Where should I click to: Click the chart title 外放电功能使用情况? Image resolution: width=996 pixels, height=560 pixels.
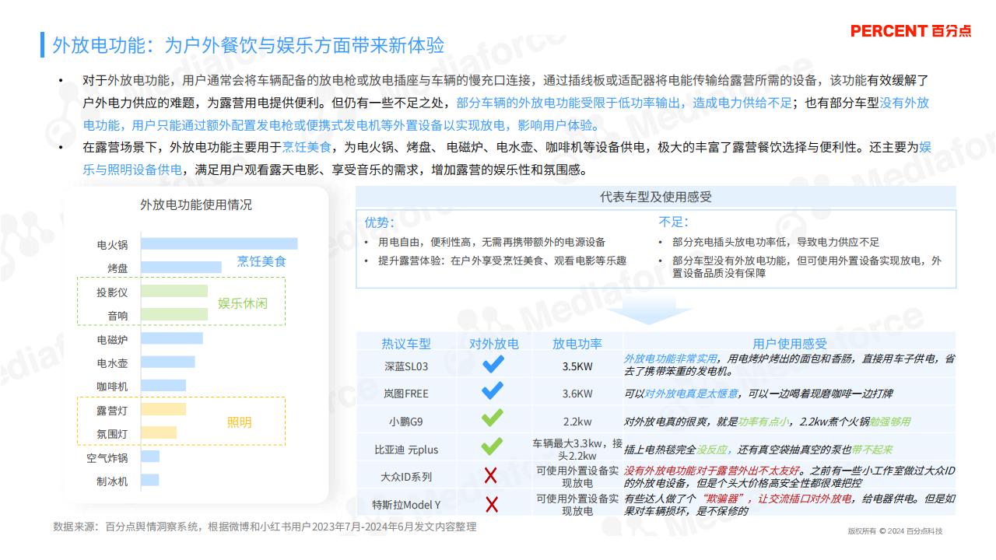coord(195,205)
